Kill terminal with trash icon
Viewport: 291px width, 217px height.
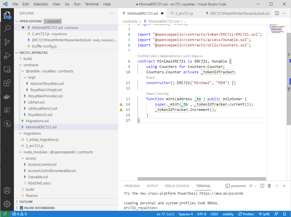point(269,186)
